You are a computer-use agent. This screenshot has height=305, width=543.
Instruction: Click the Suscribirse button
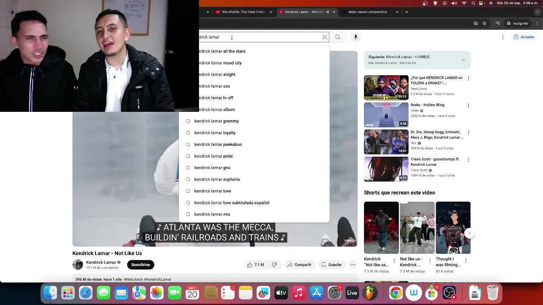140,265
